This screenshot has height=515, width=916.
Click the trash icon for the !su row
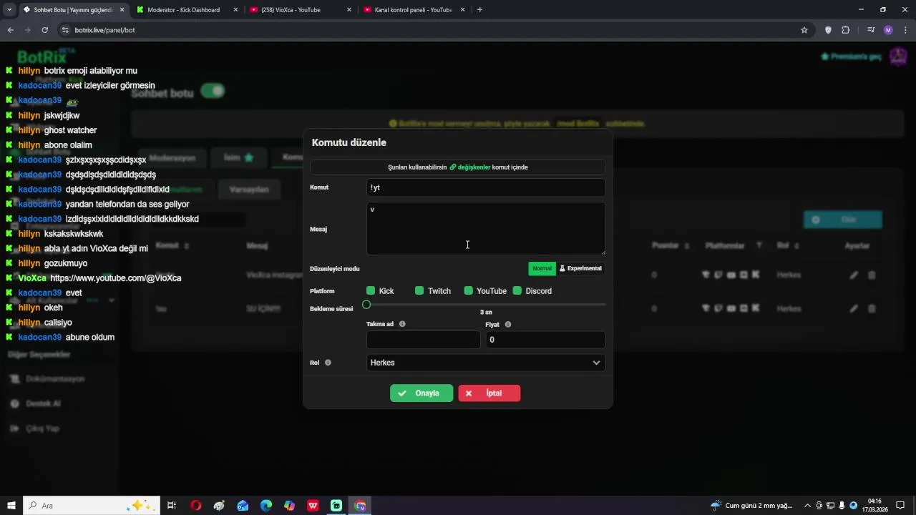coord(872,309)
